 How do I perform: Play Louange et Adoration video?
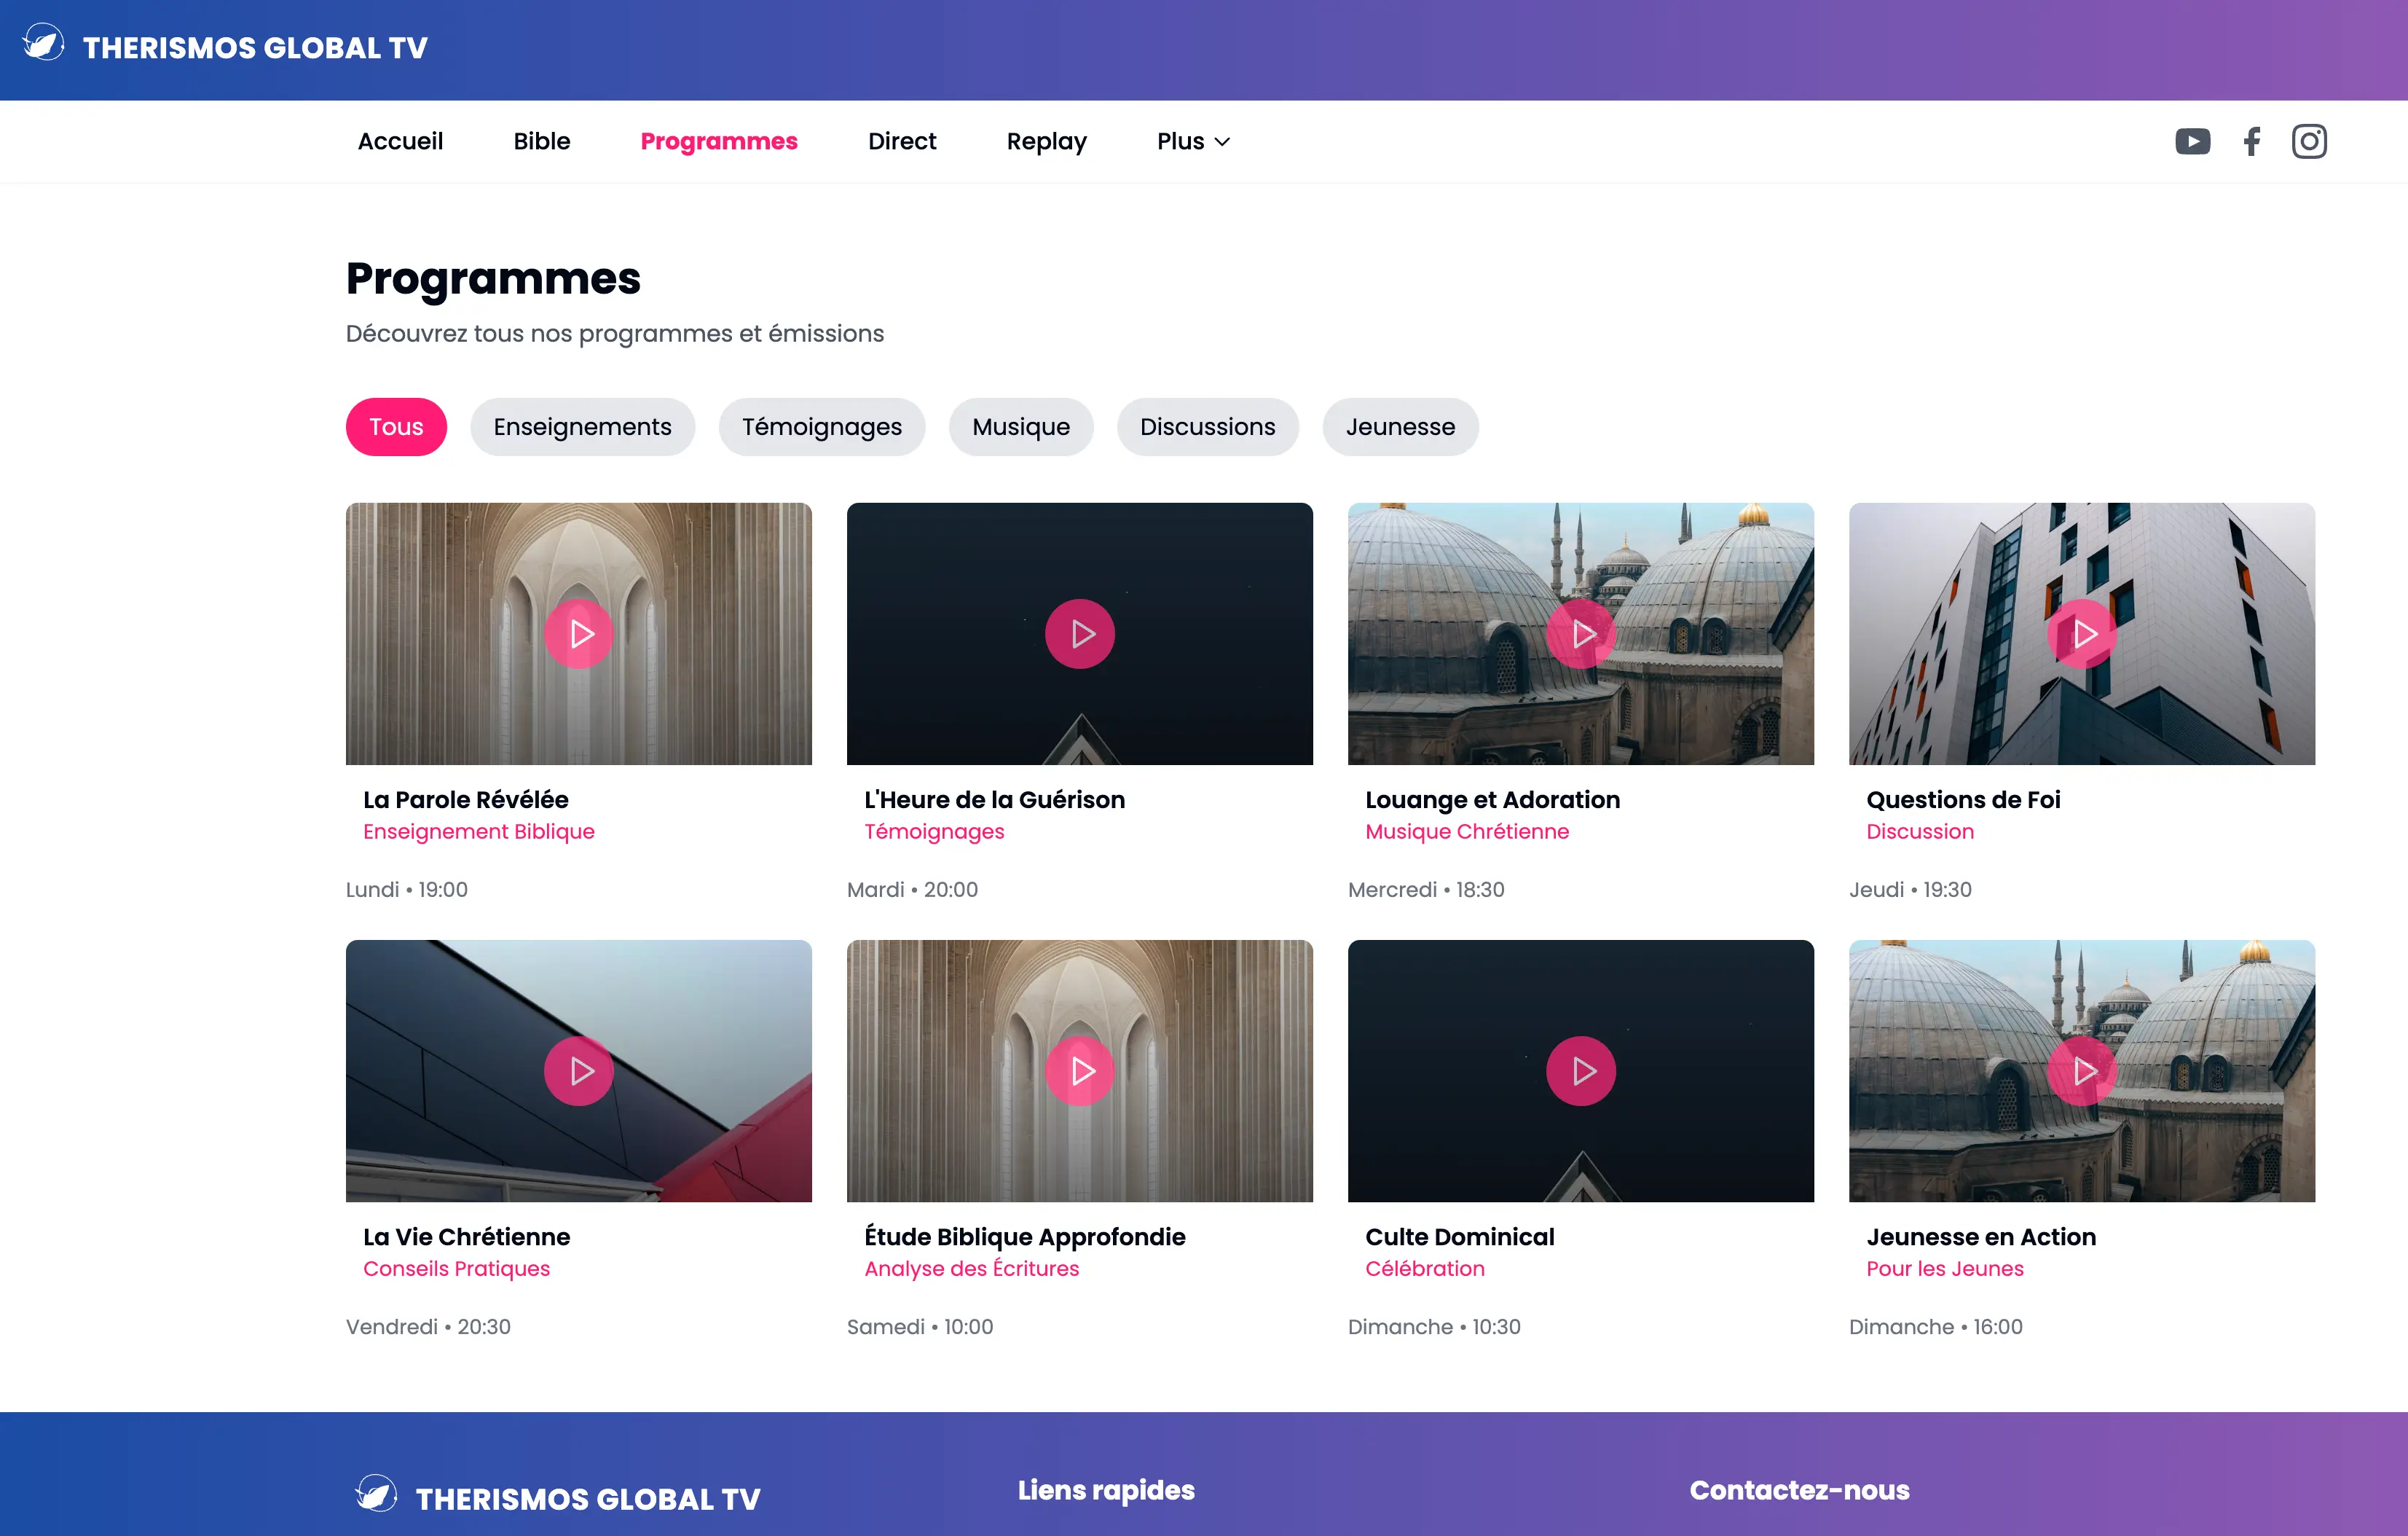click(1580, 633)
